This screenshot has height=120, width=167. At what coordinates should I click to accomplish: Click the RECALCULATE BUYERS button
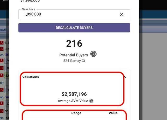click(x=74, y=28)
